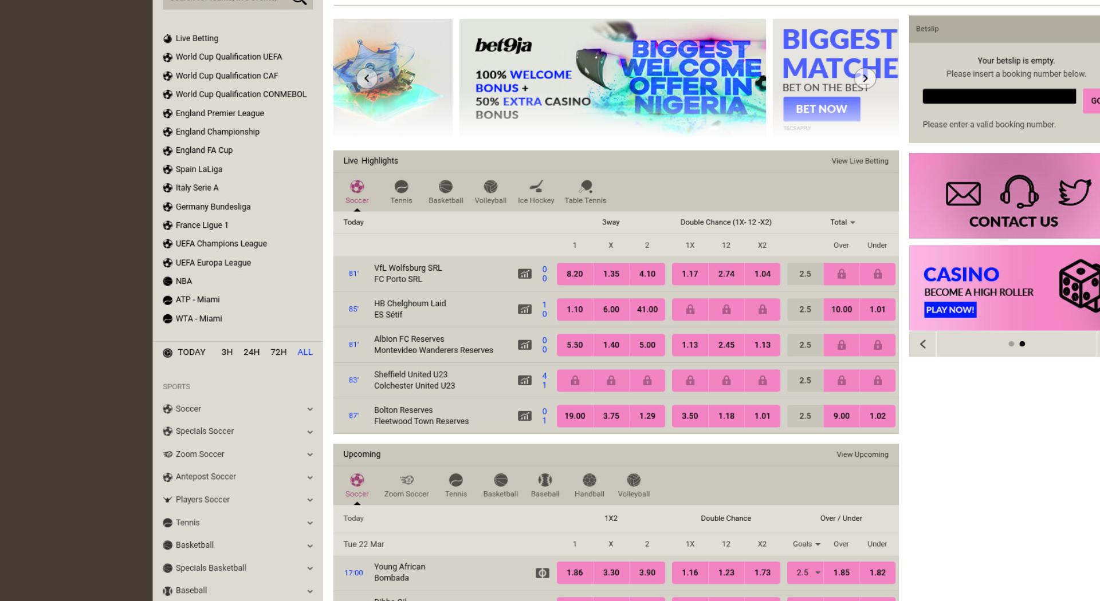Click cashout icon for Young African match
Image resolution: width=1100 pixels, height=601 pixels.
click(542, 572)
